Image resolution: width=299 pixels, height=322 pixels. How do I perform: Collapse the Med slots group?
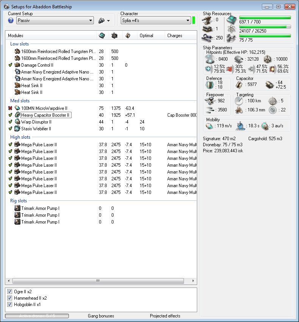pos(20,101)
